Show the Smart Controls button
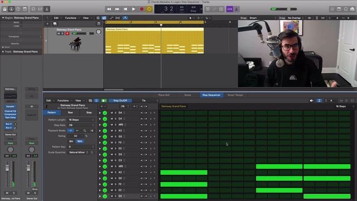The image size is (357, 201). click(33, 9)
